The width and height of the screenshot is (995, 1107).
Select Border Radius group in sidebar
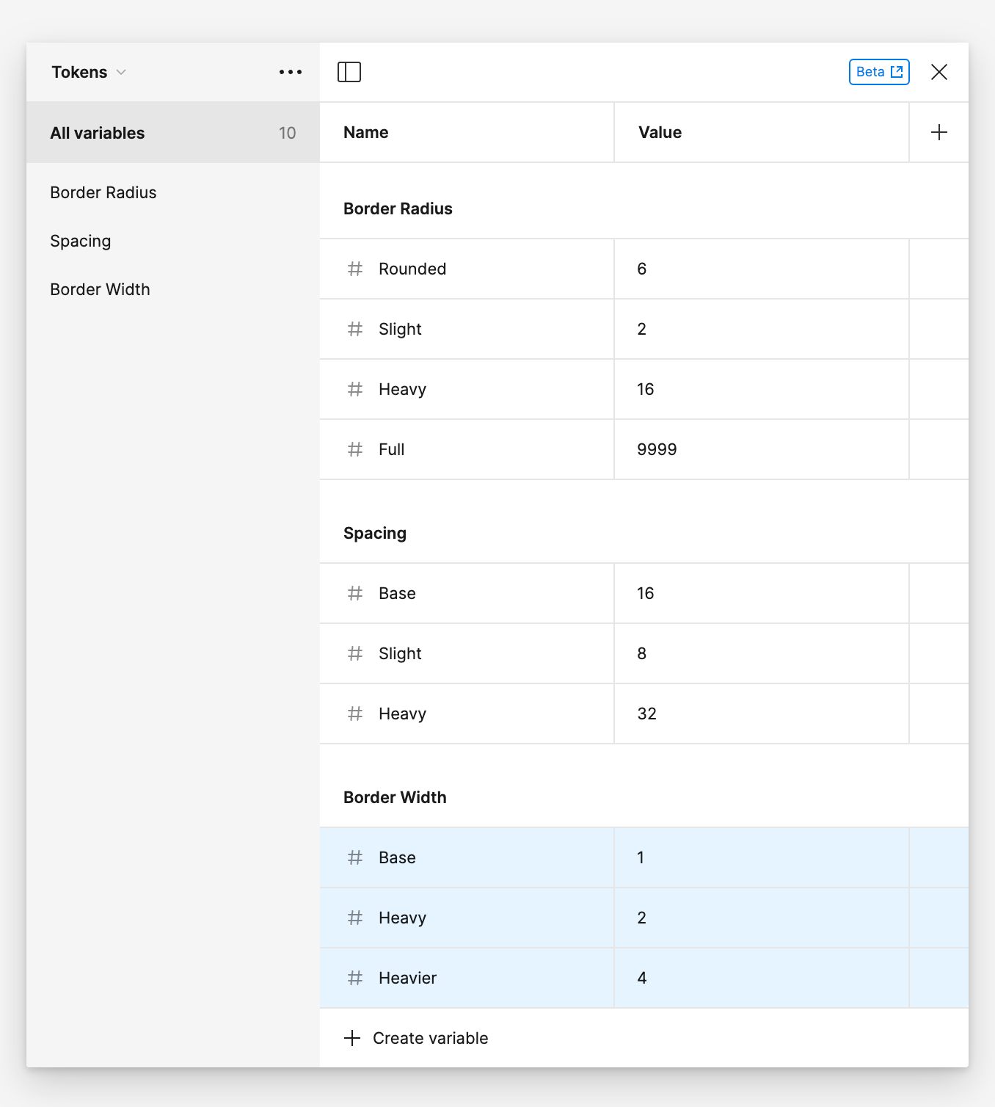tap(103, 192)
